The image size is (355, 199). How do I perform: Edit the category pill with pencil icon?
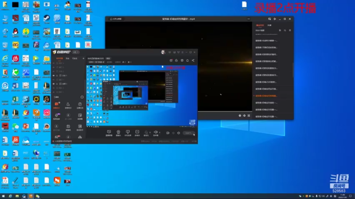click(x=96, y=62)
